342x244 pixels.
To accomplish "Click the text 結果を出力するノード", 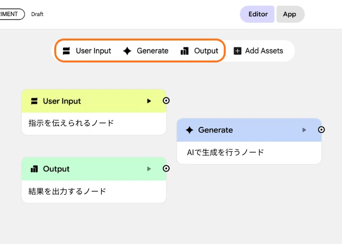I will click(67, 191).
